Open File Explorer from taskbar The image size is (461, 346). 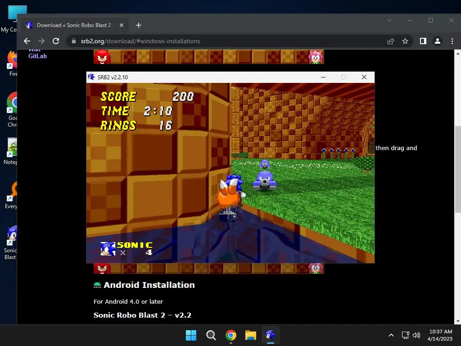tap(251, 335)
